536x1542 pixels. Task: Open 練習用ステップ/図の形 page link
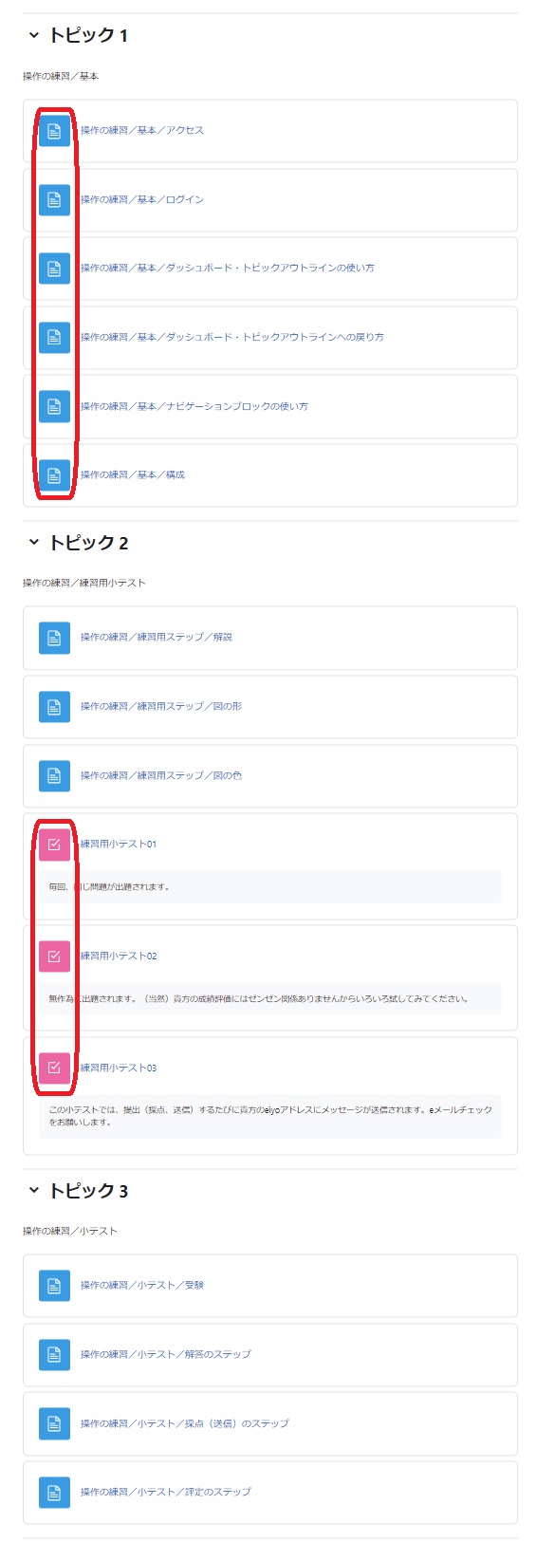161,707
